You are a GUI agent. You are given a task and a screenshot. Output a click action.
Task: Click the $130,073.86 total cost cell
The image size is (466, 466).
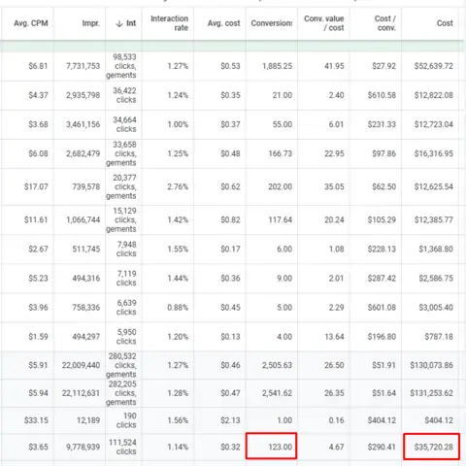[431, 365]
